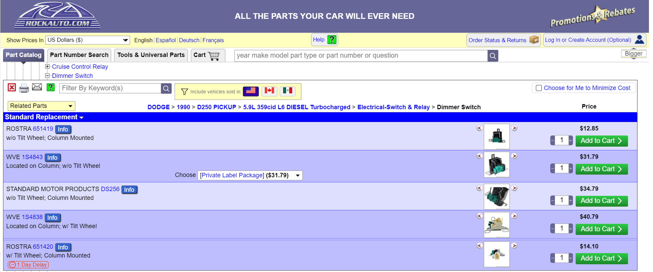Click Electrical-Switch & Relay breadcrumb link
653x272 pixels.
tap(394, 107)
